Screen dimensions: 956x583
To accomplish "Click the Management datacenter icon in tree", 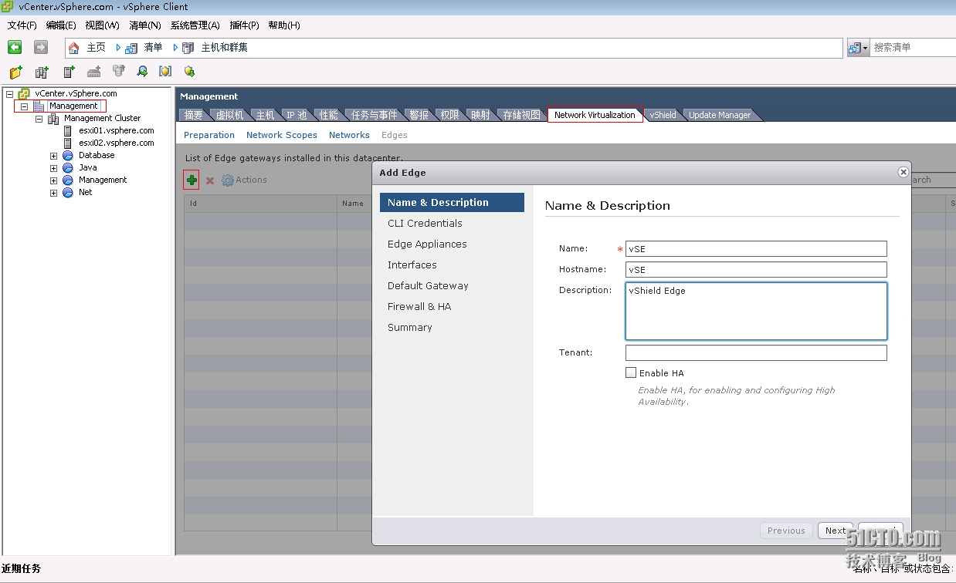I will pos(39,106).
